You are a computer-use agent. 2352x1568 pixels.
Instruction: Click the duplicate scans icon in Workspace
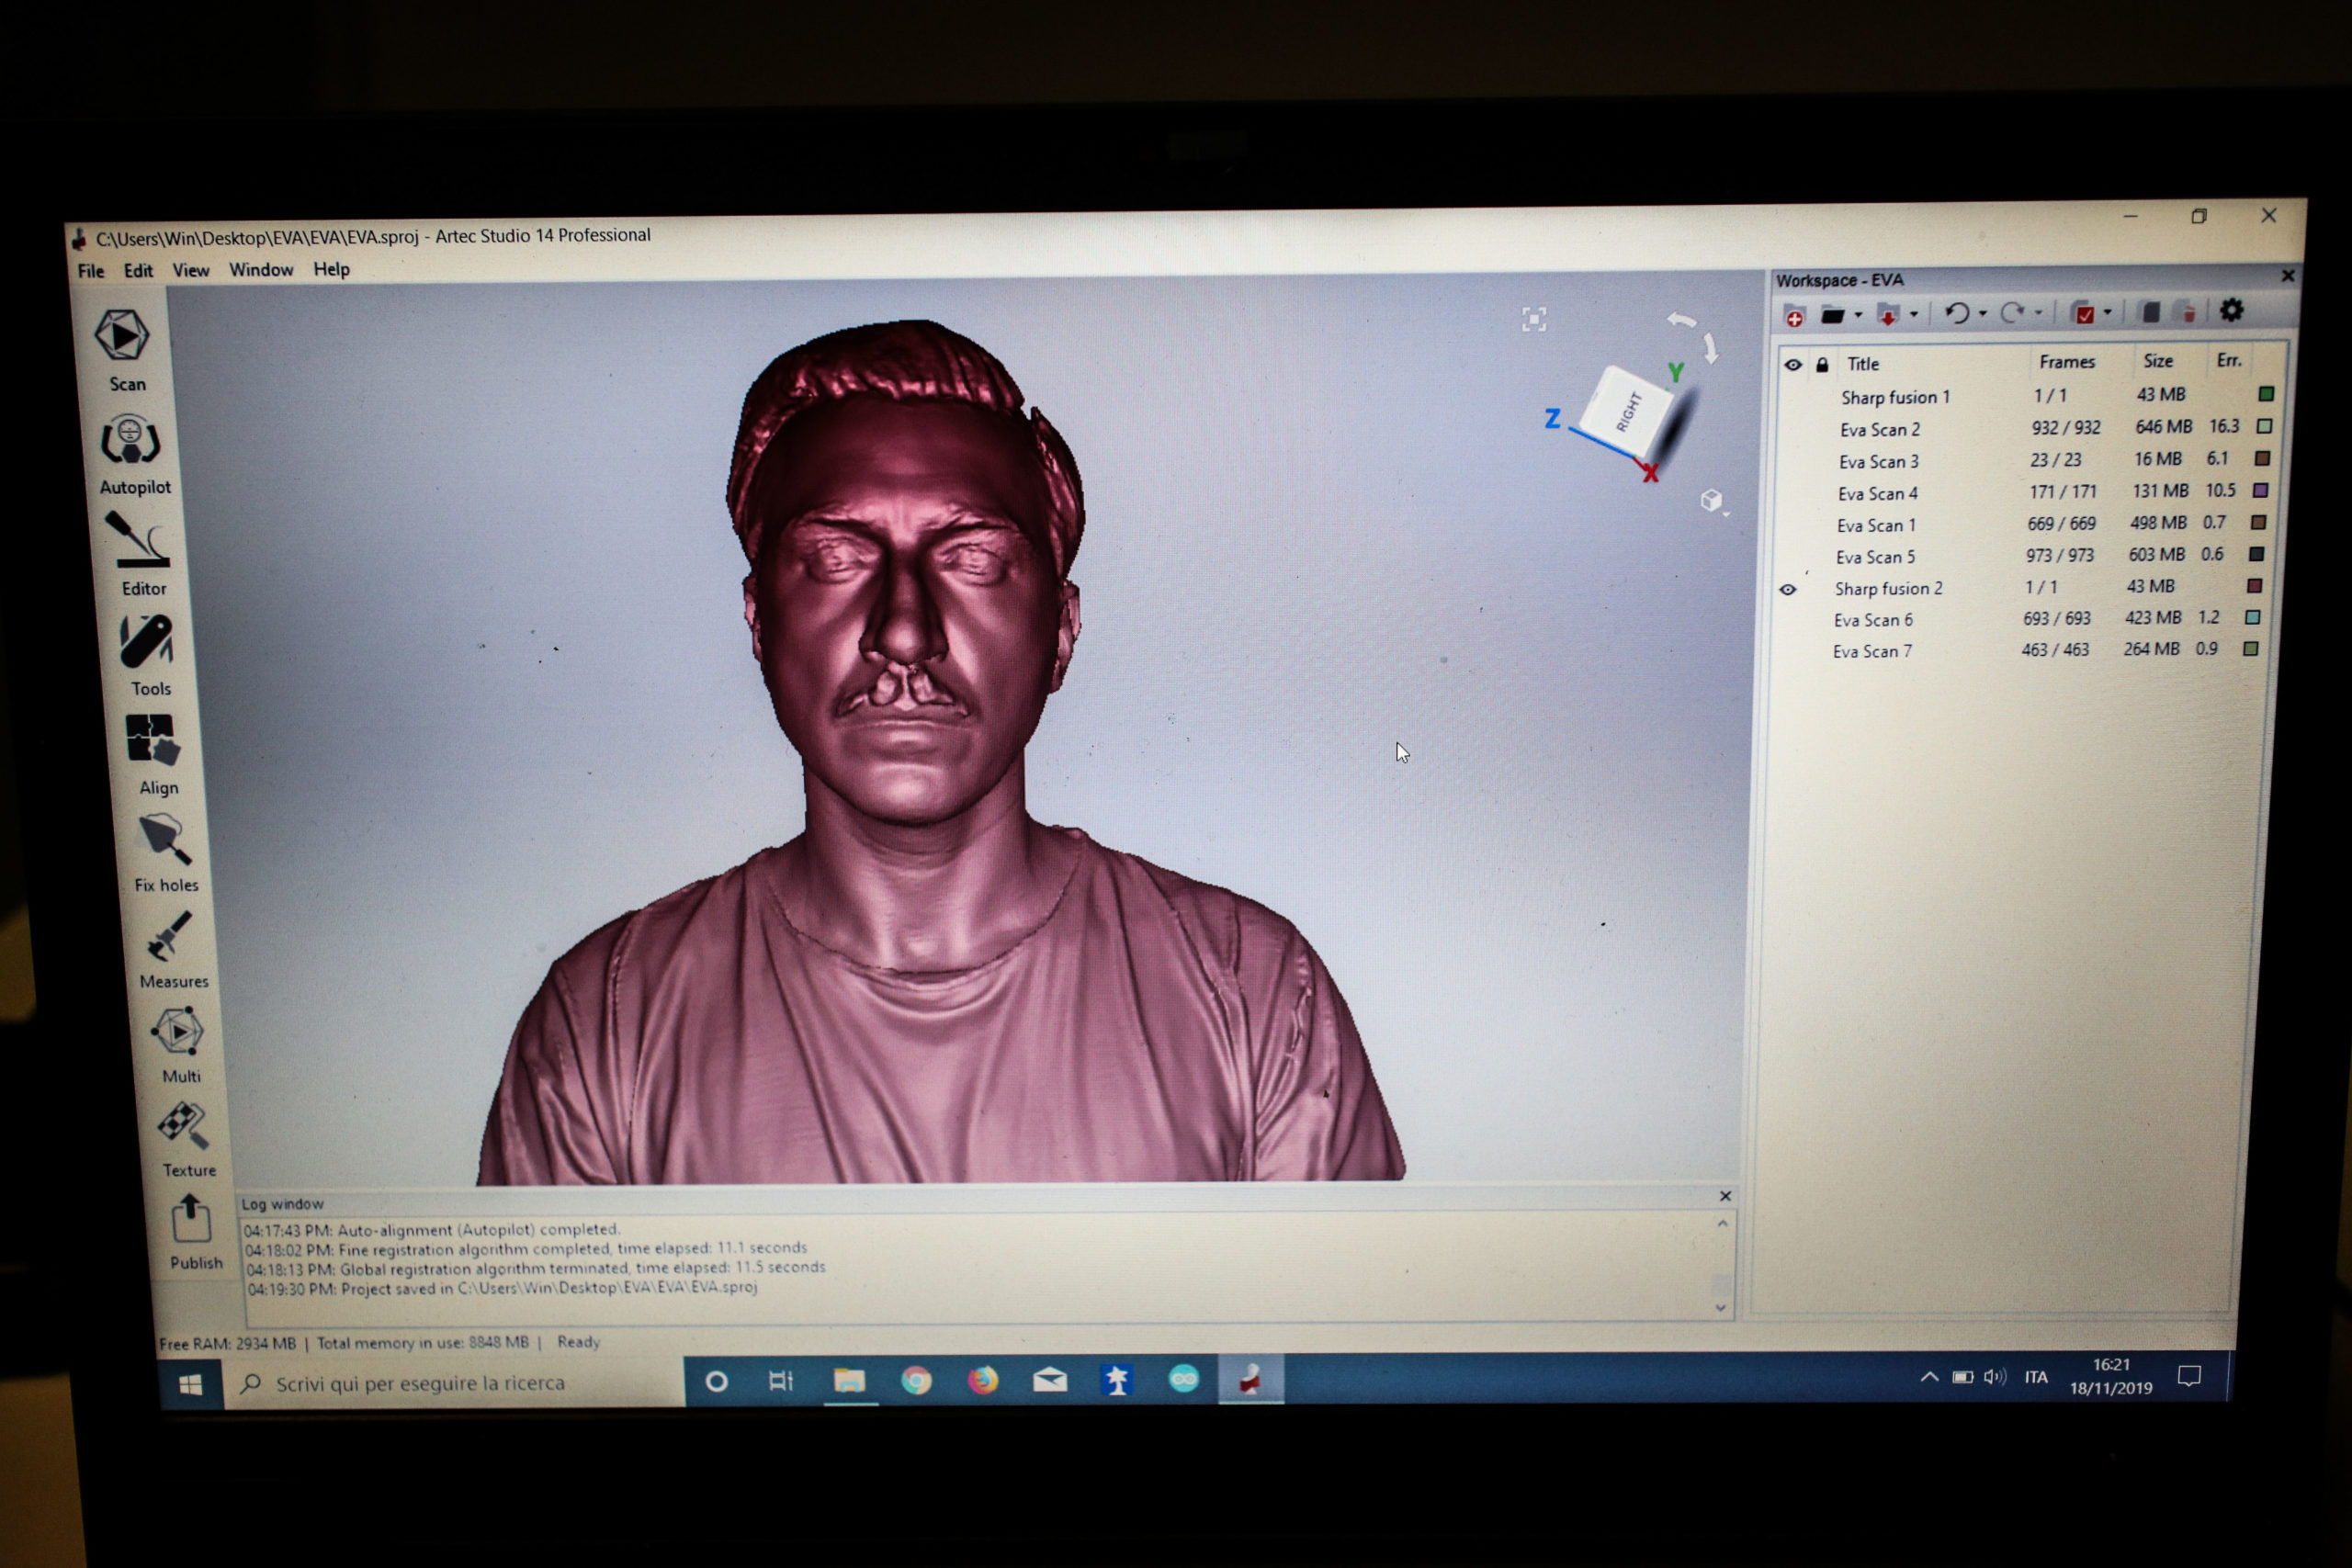click(x=2149, y=312)
